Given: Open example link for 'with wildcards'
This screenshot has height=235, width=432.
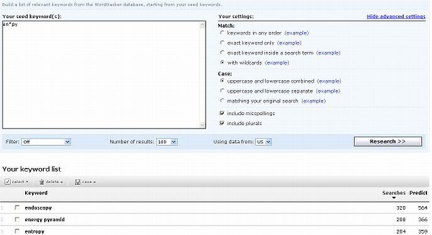Looking at the screenshot, I should pos(277,63).
